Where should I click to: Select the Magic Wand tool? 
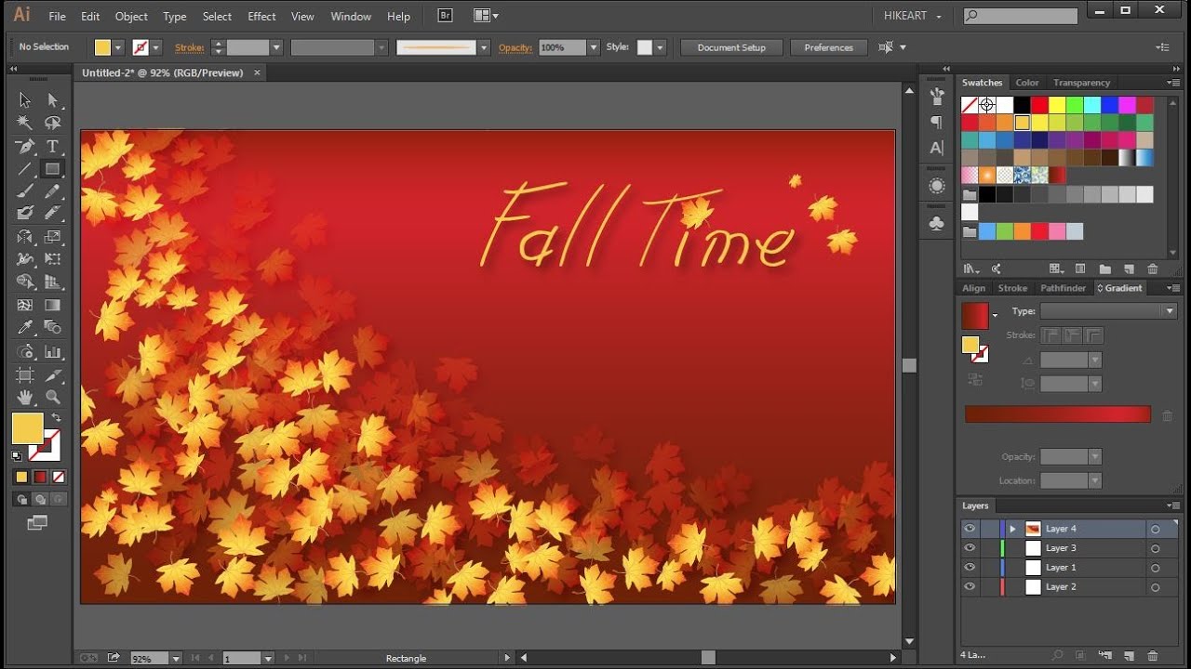tap(25, 123)
